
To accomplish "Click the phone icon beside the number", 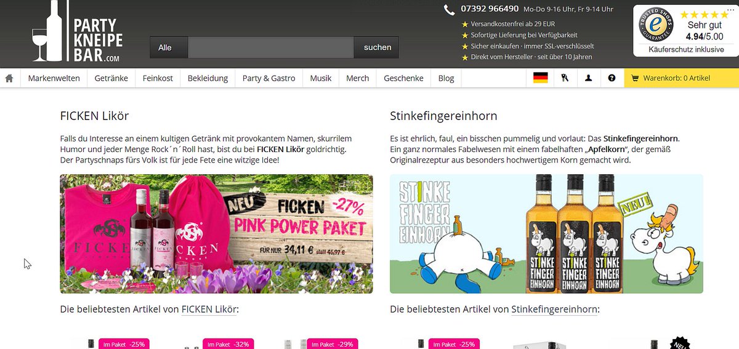I will coord(450,9).
